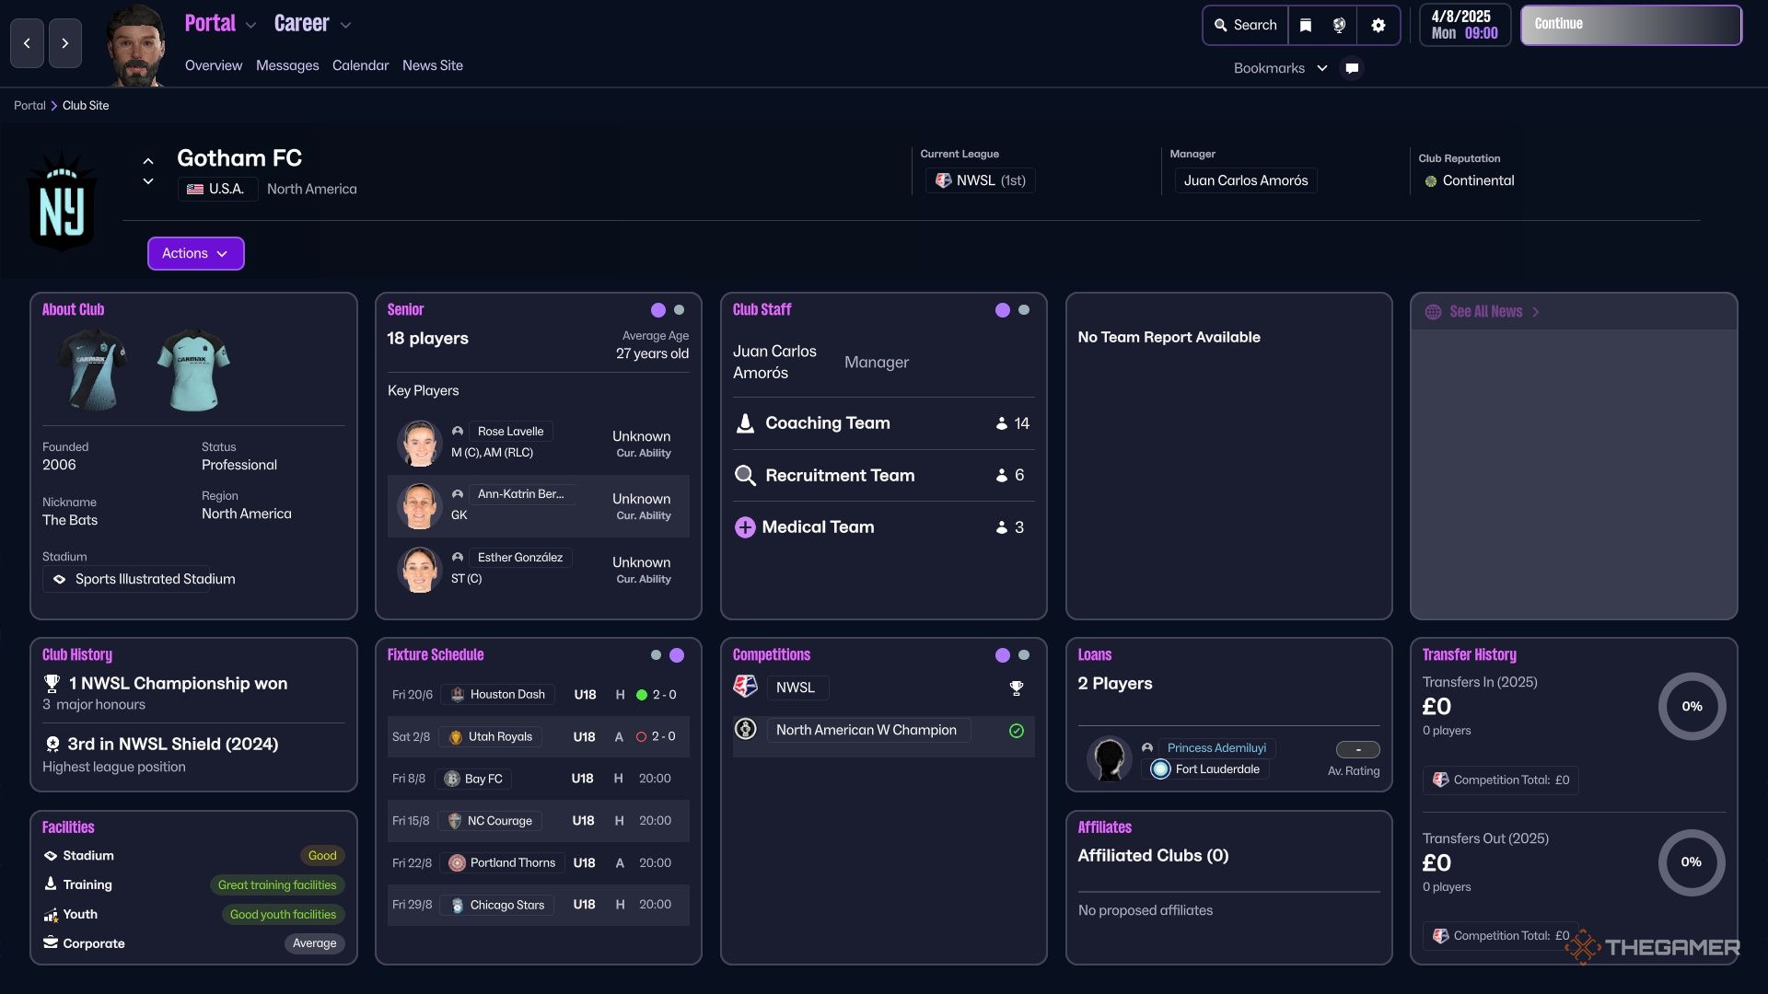
Task: Open the Medical Team plus icon
Action: point(744,527)
